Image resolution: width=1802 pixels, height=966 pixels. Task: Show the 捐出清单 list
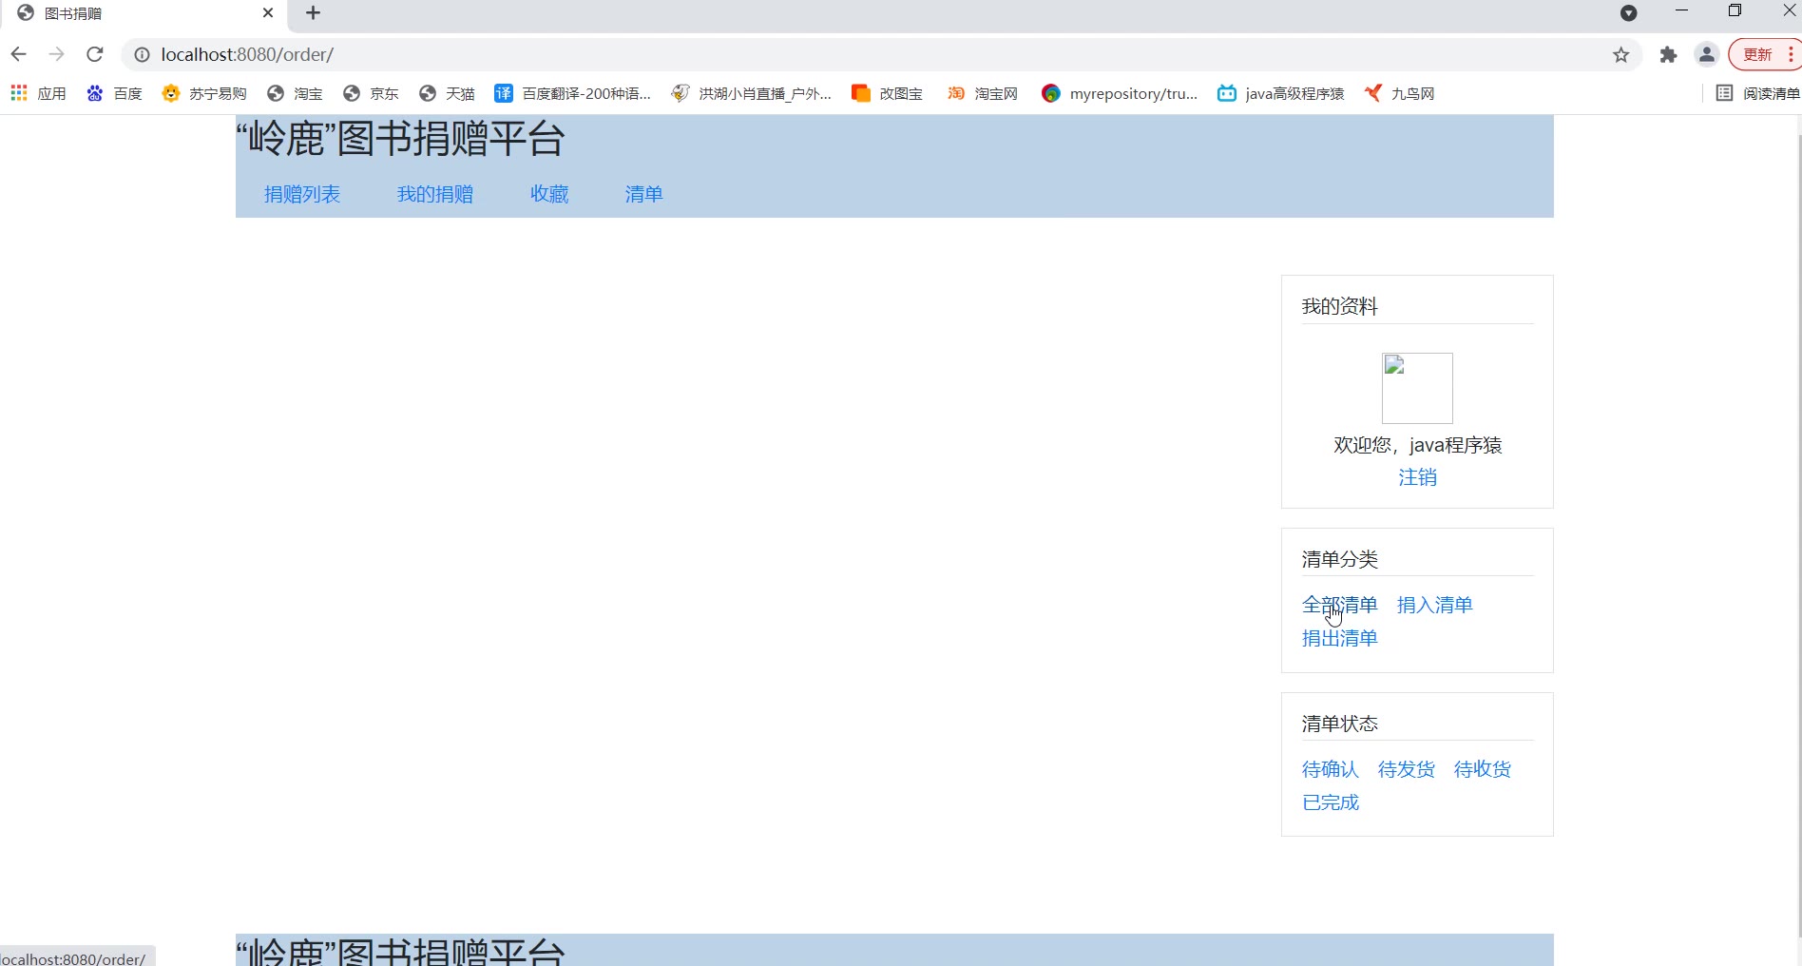tap(1339, 638)
